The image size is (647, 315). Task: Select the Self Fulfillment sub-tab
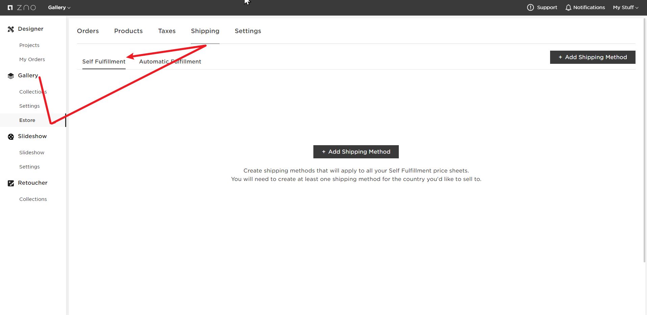pos(104,61)
